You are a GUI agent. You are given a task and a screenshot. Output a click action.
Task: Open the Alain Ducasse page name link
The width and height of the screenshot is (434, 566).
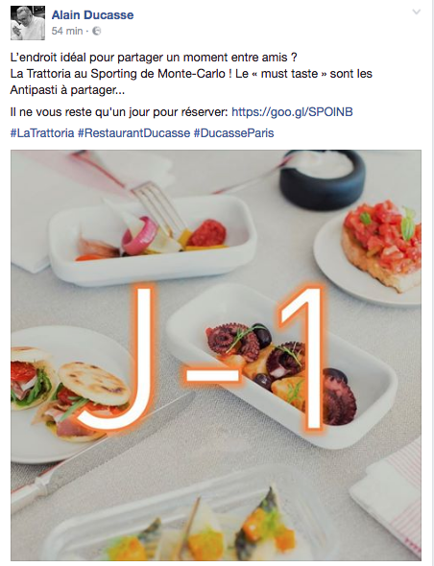(x=92, y=14)
